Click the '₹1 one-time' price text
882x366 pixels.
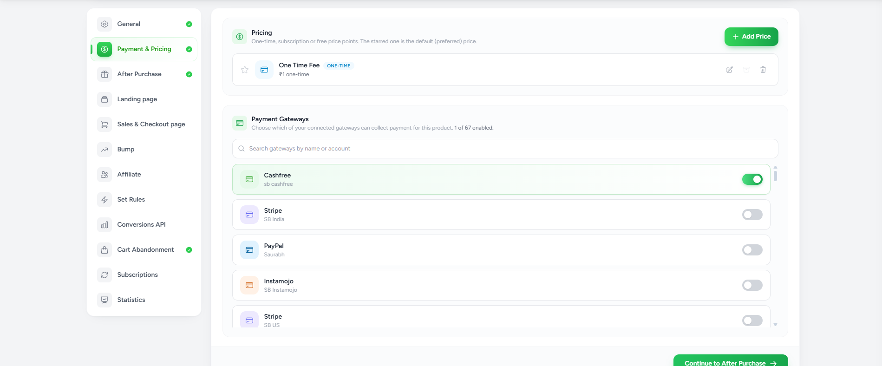pyautogui.click(x=294, y=74)
